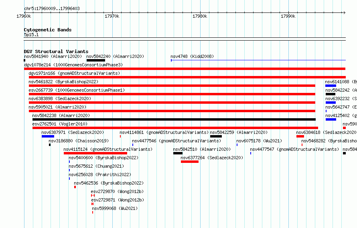This screenshot has width=357, height=228.
Task: Click nsv4477546 (gnomADStructuralVariants) label
Action: (x=176, y=141)
